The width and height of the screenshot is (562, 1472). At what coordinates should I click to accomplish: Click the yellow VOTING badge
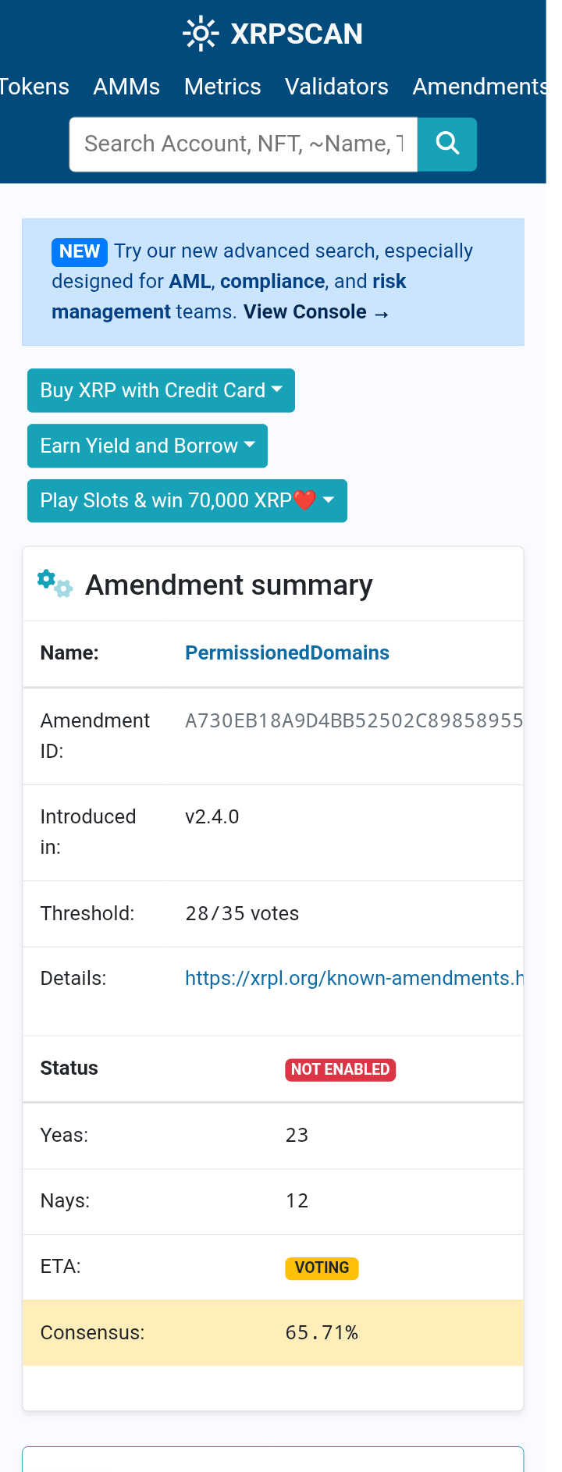[322, 1268]
